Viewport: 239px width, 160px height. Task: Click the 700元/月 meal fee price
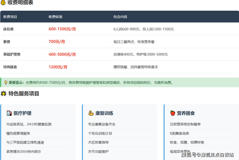[57, 42]
